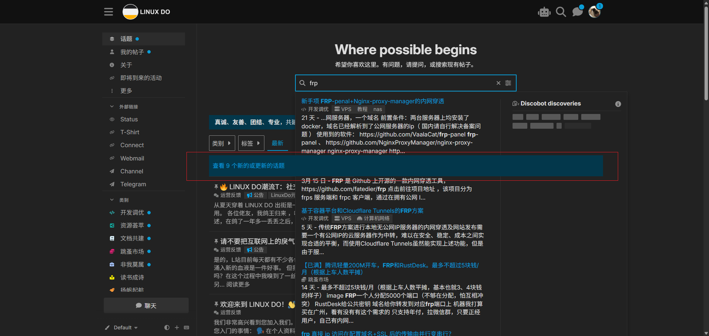Open the 欢迎来到 LINUX DO! topic
The width and height of the screenshot is (709, 336).
[x=257, y=304]
